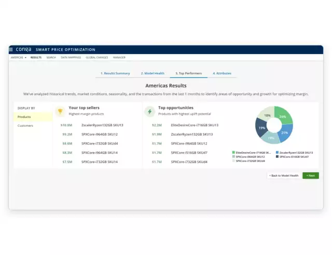Click the Conga logo

coord(23,49)
